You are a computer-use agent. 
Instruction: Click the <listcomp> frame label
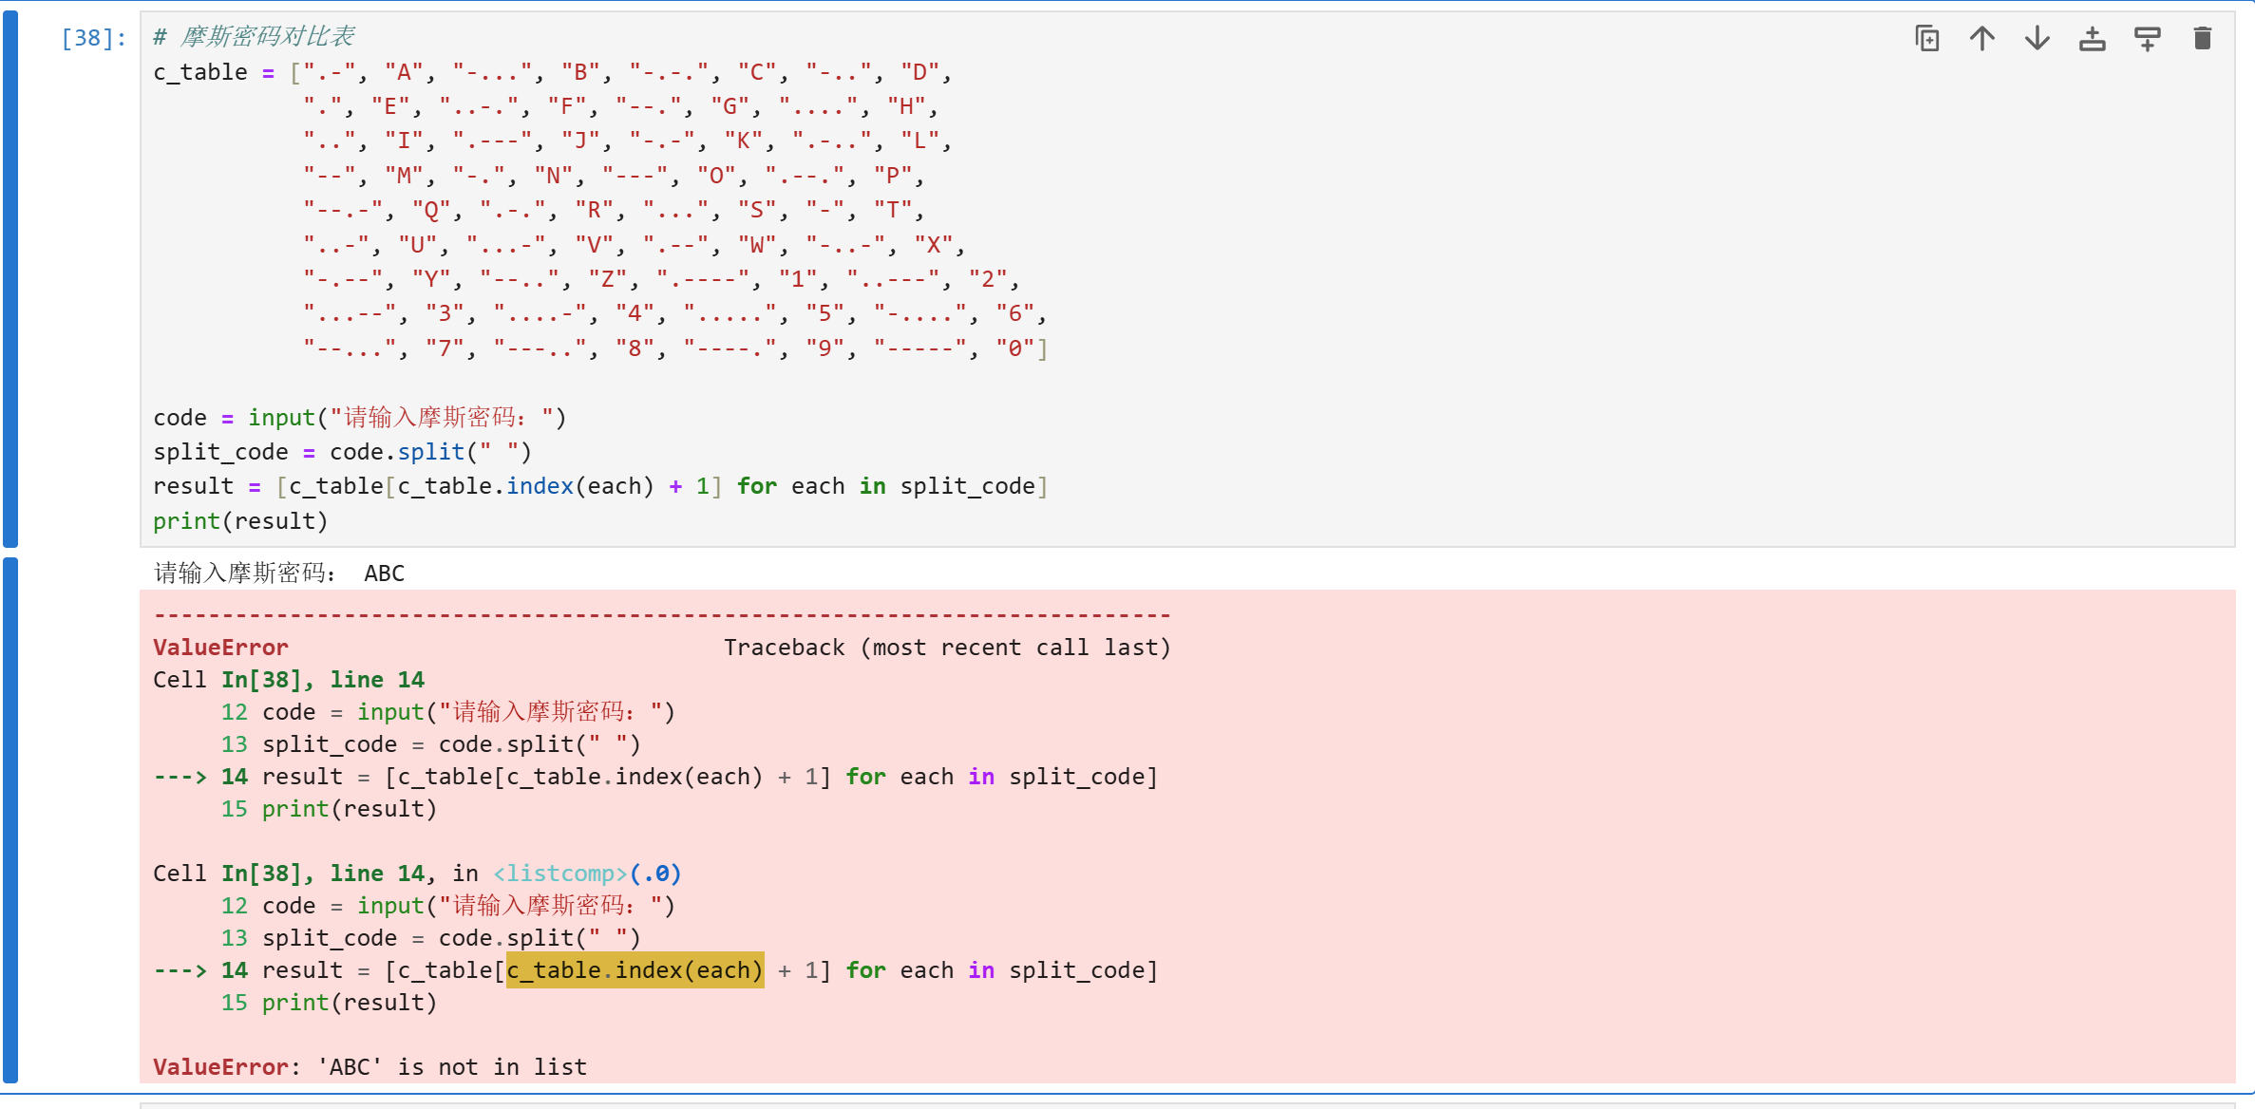coord(560,874)
